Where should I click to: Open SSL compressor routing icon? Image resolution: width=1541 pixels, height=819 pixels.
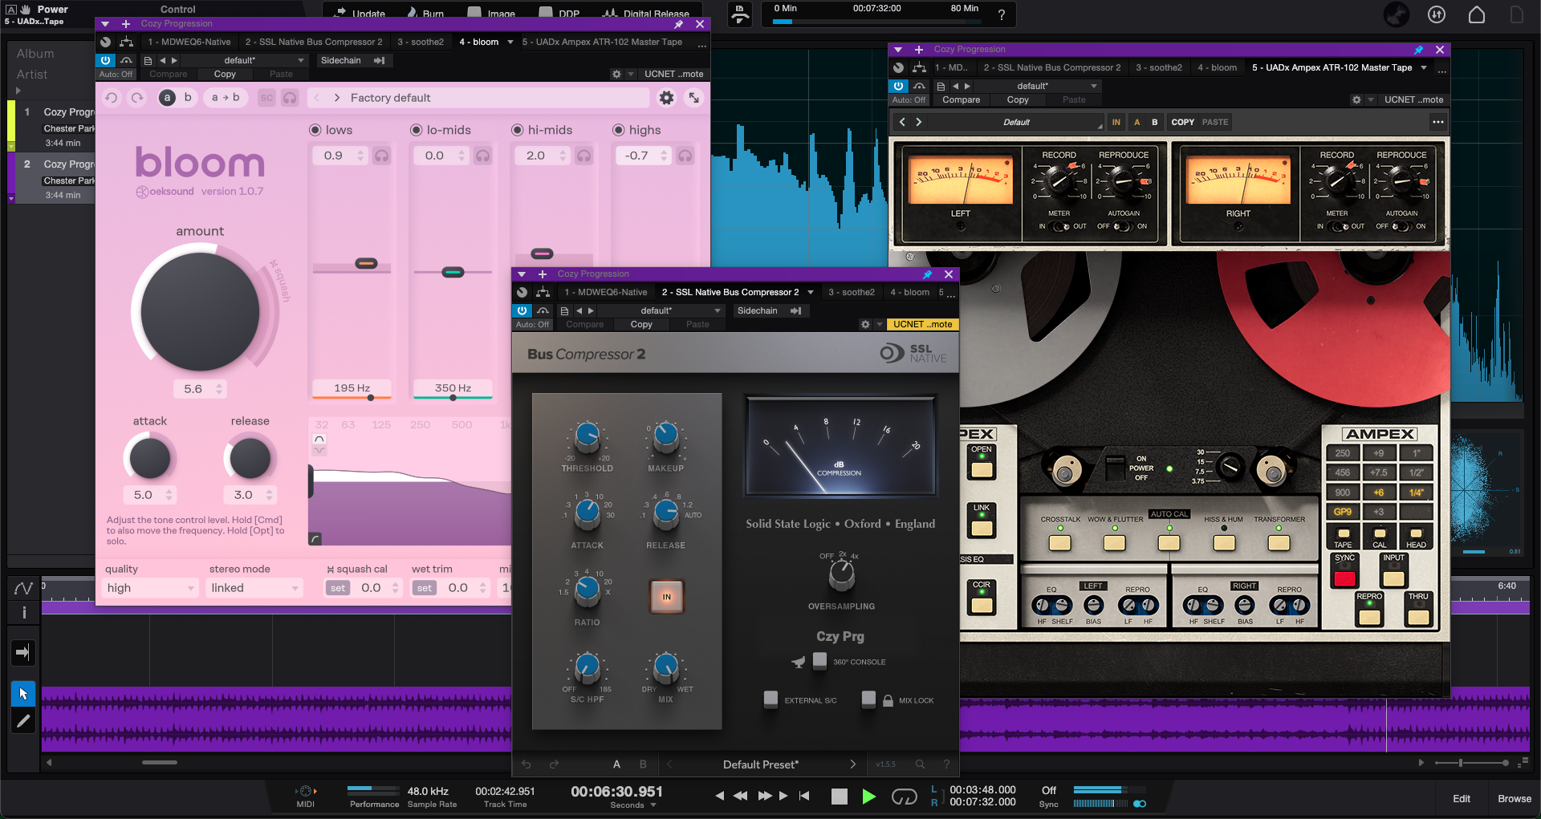543,292
